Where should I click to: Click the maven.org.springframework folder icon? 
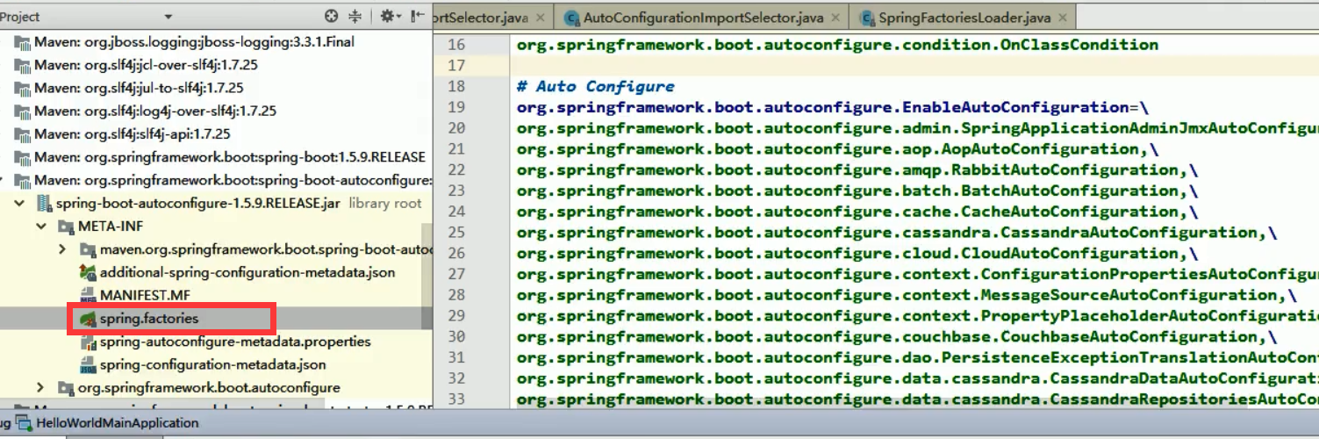88,249
